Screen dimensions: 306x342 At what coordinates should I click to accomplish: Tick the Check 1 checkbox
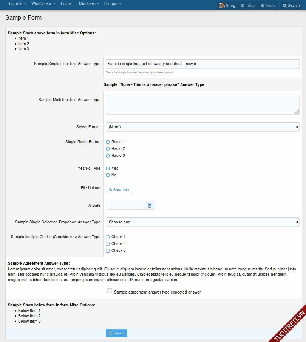108,237
